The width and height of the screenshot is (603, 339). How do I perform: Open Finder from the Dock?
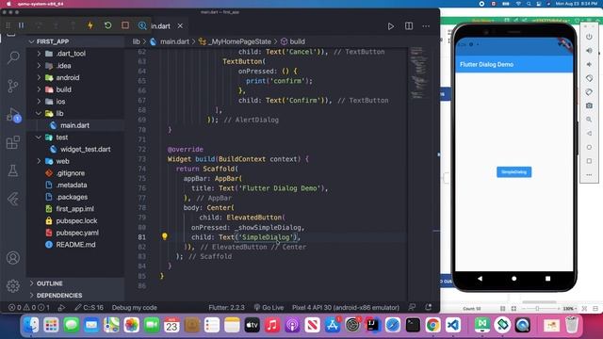[31, 325]
